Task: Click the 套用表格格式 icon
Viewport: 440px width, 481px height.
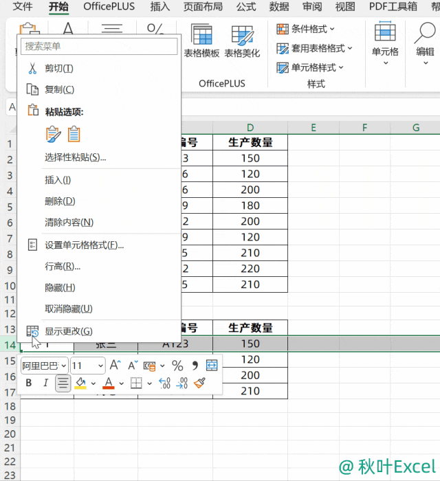Action: [283, 49]
